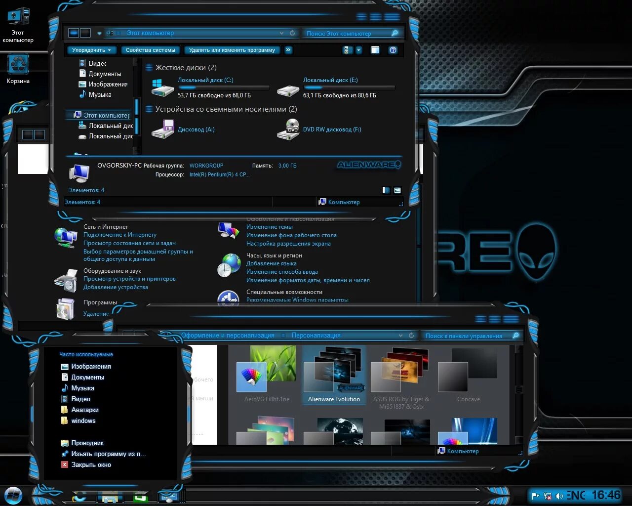Viewport: 632px width, 506px height.
Task: Click the Специальные возможности icon
Action: coord(229,298)
